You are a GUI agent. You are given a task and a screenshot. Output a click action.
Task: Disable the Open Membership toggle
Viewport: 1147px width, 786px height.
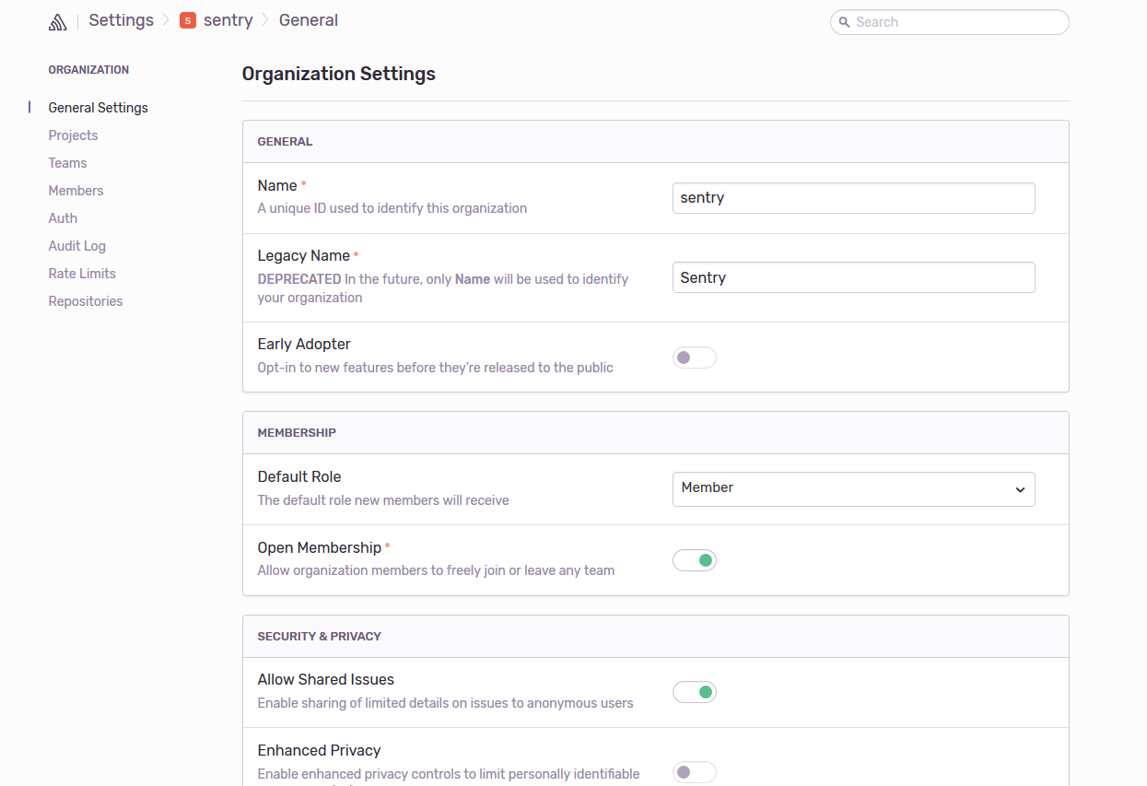pos(695,560)
